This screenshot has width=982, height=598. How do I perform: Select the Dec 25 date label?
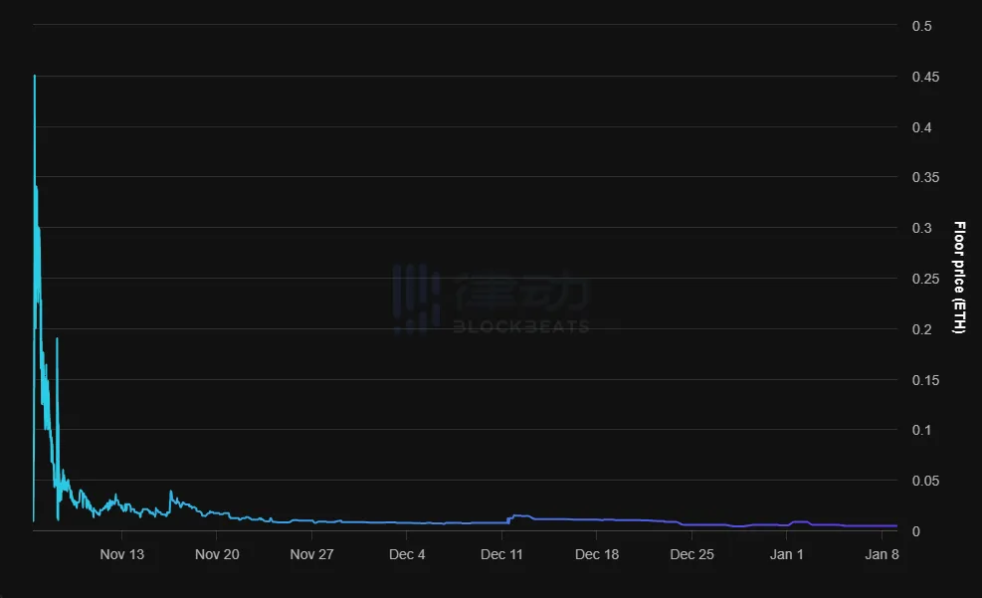(x=691, y=554)
